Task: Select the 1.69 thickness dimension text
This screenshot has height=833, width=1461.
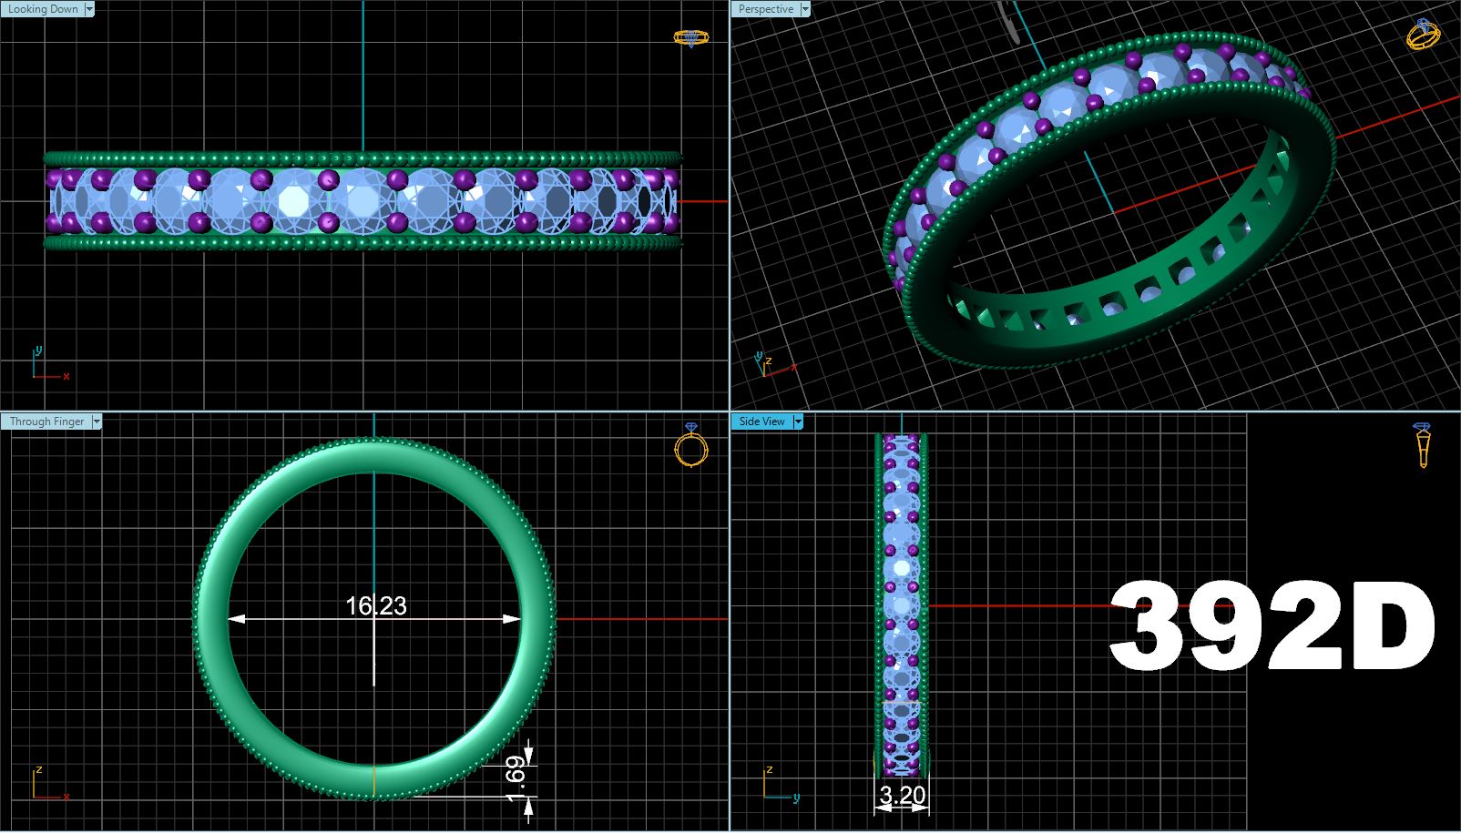Action: click(516, 780)
